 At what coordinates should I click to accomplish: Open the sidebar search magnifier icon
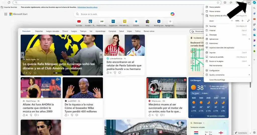click(x=254, y=8)
